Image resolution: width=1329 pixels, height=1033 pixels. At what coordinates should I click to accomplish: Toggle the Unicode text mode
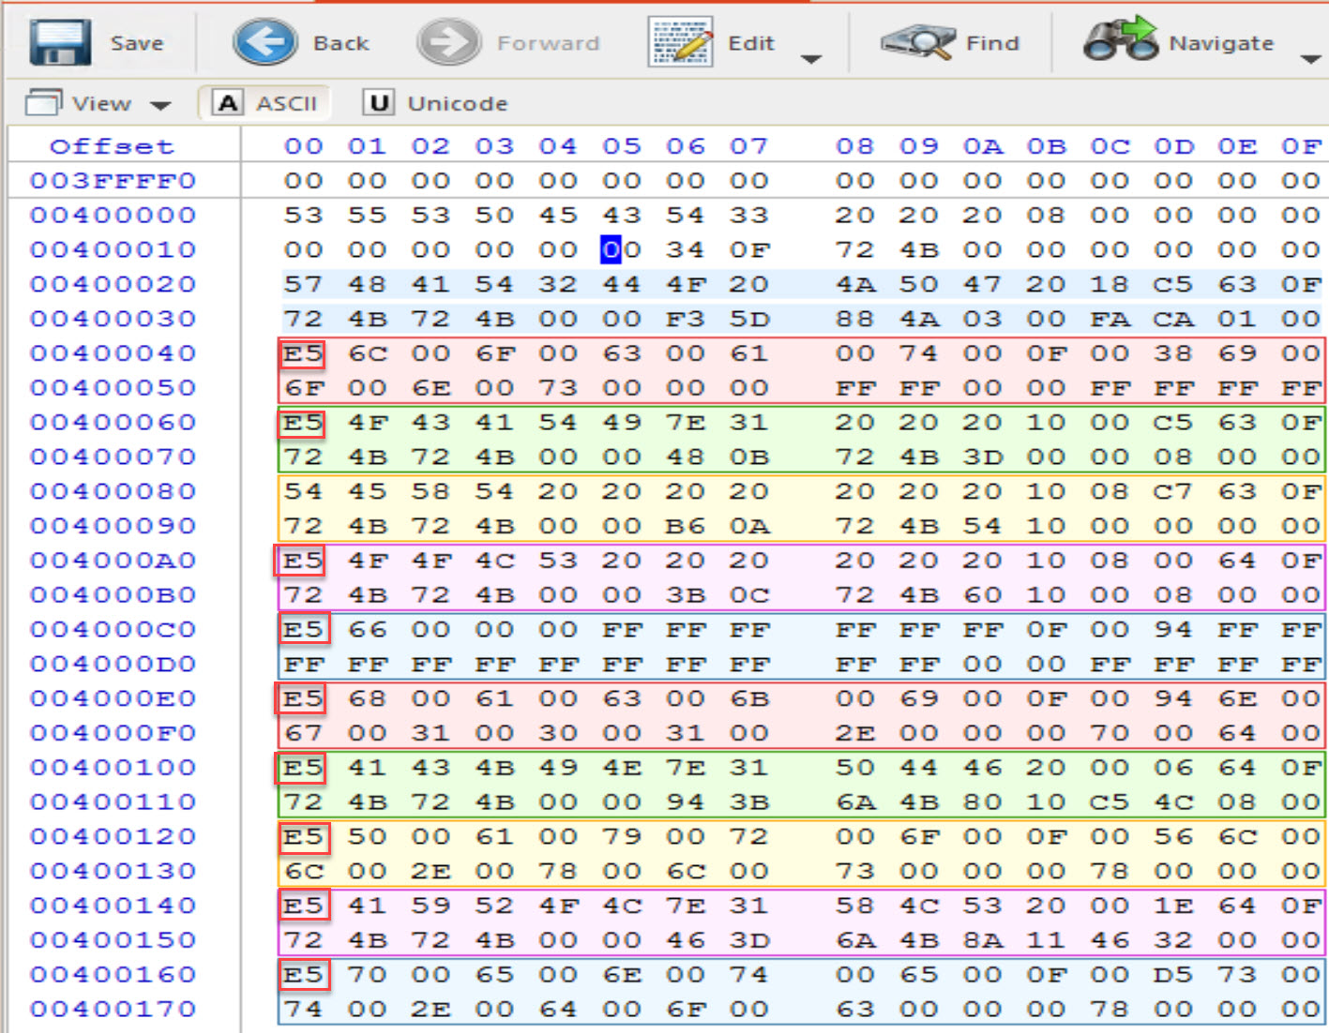point(457,103)
